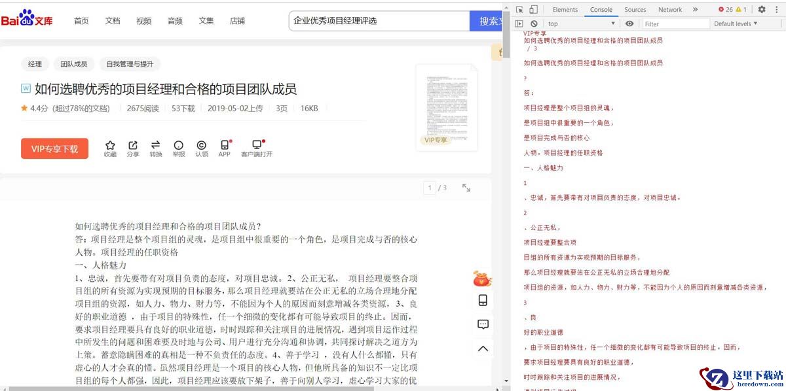The height and width of the screenshot is (391, 786).
Task: Toggle the inspect element picker
Action: [x=519, y=10]
